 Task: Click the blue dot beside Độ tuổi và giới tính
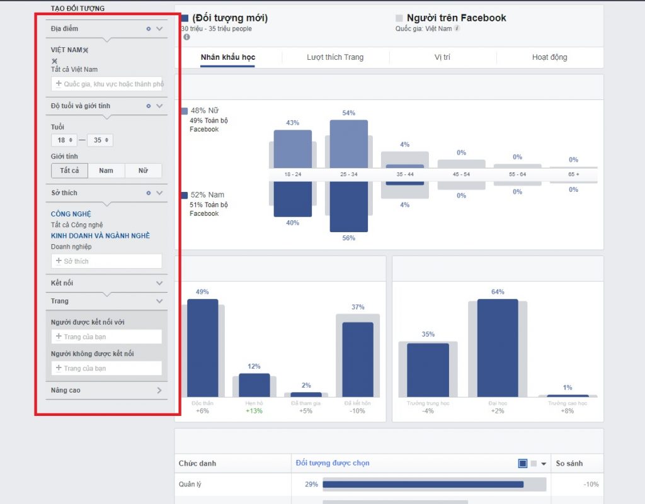[149, 106]
